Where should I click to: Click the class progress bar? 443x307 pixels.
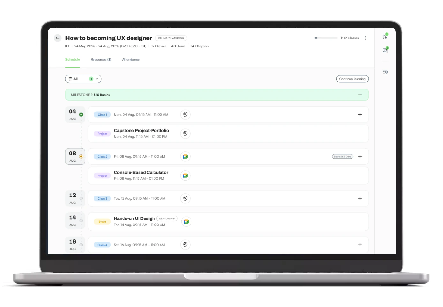coord(326,38)
